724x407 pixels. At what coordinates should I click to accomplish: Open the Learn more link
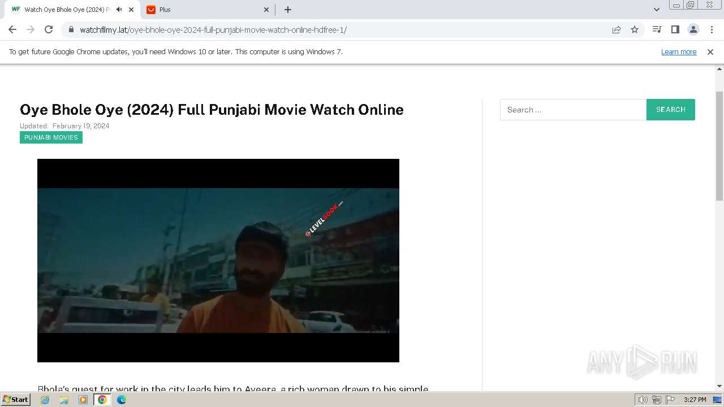point(679,51)
